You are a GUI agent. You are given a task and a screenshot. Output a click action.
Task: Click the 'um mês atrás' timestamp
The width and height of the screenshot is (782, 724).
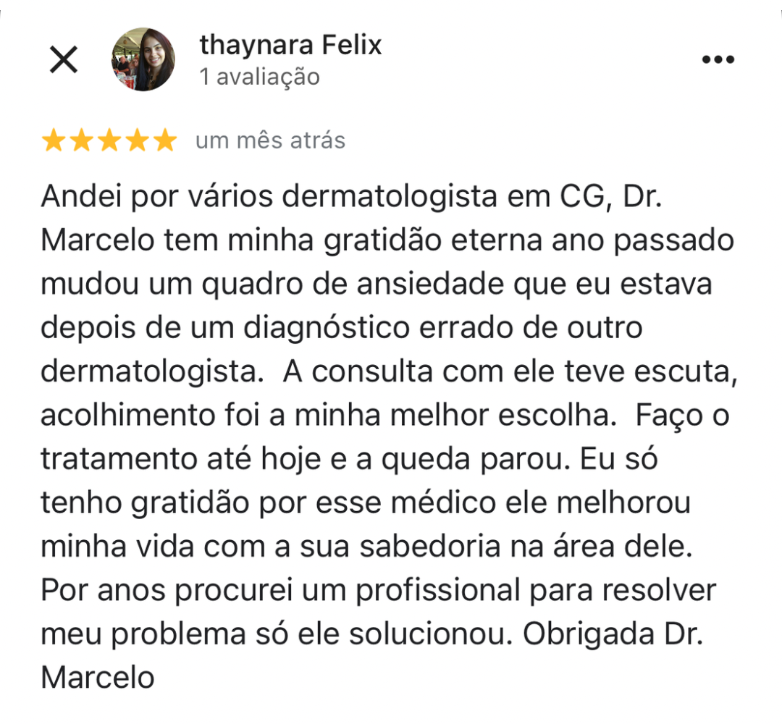tap(270, 140)
